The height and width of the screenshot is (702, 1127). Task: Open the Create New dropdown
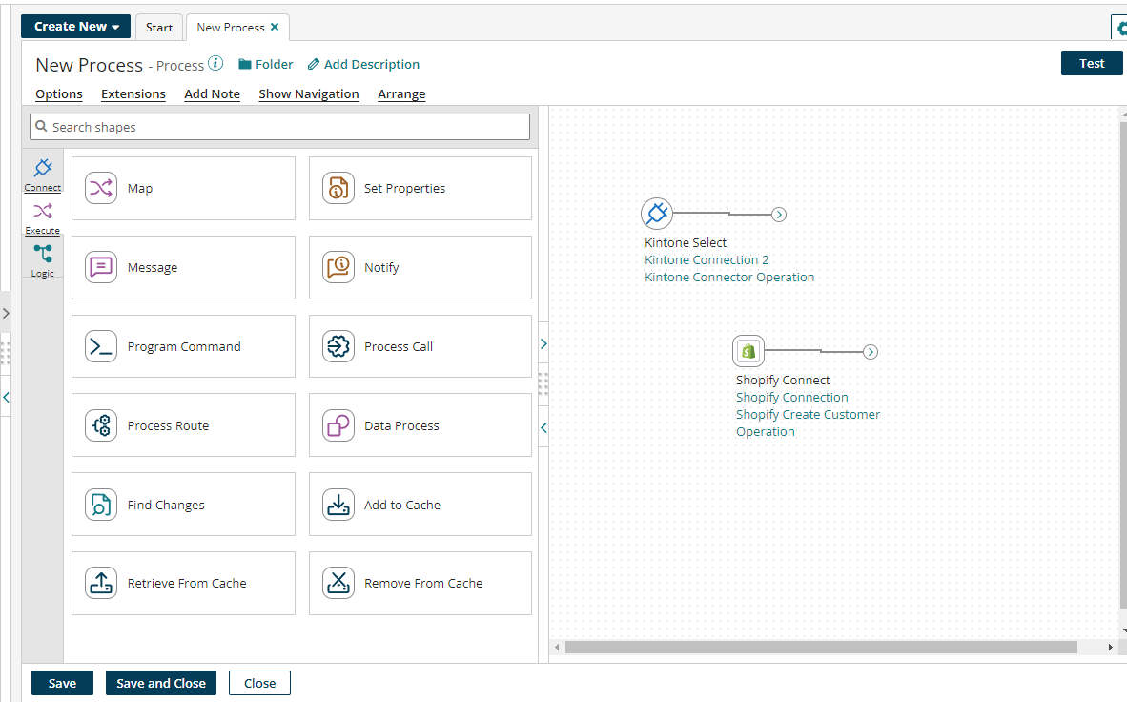click(x=75, y=27)
